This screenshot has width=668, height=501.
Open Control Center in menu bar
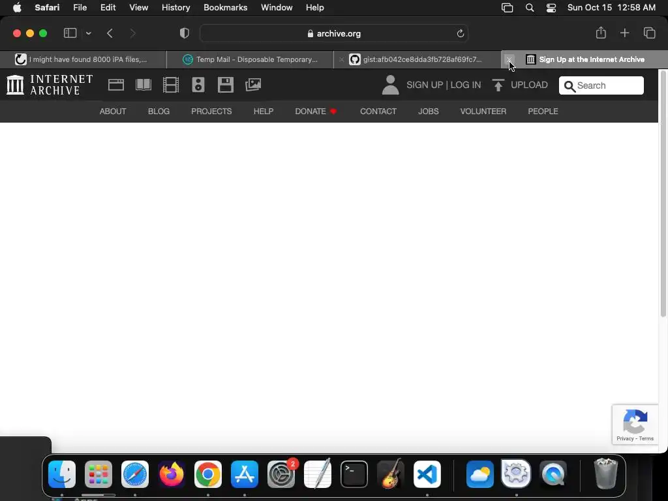click(551, 8)
